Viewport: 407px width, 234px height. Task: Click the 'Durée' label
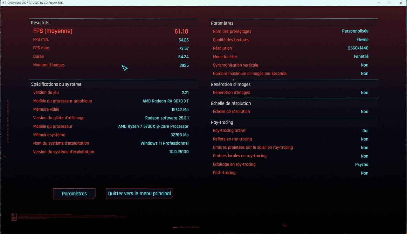38,56
